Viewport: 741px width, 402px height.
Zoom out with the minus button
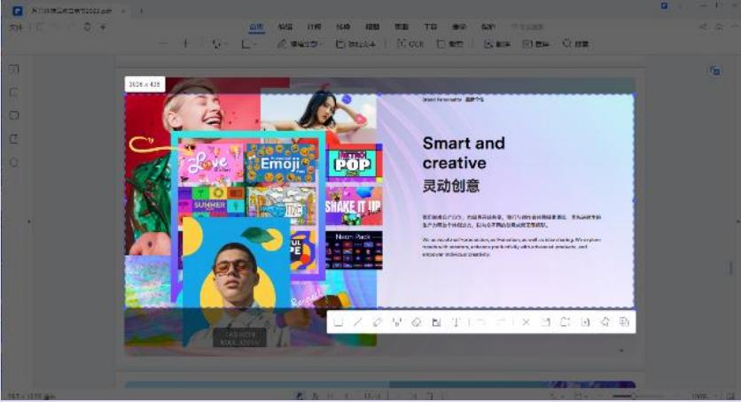point(163,44)
